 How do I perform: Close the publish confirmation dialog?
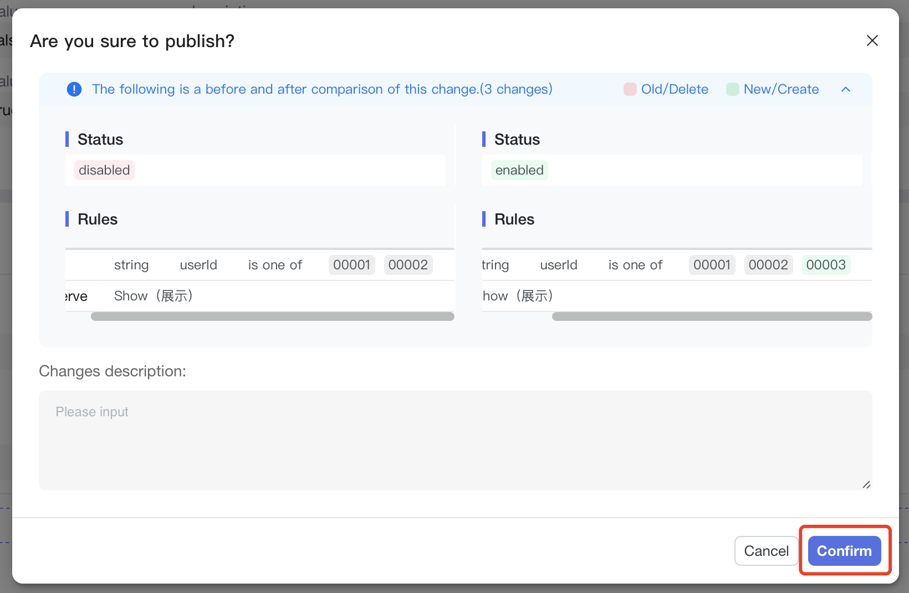(x=872, y=40)
